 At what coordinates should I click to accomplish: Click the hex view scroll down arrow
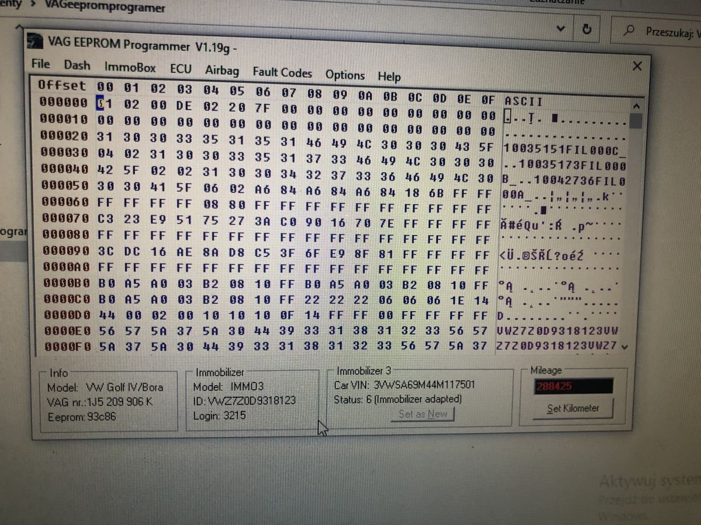pyautogui.click(x=625, y=346)
